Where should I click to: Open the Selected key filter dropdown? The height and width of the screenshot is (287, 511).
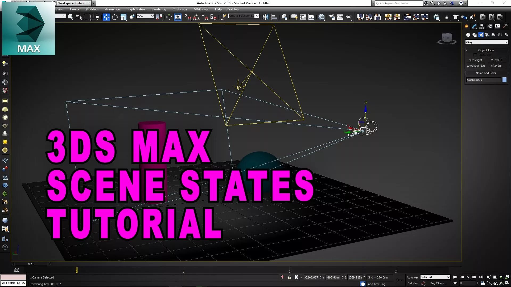pos(435,277)
